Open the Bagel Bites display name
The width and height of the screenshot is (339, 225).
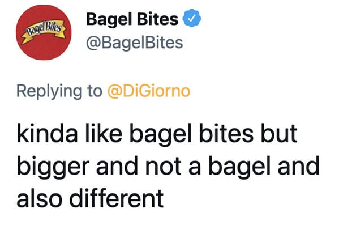coord(132,19)
